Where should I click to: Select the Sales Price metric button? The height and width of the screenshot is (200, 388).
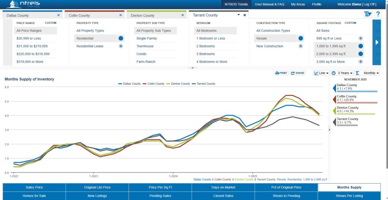click(x=34, y=187)
